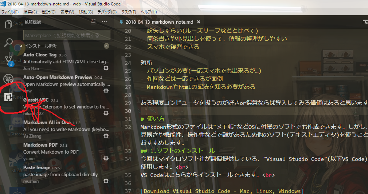Open the extensions panel more actions menu
Screen dimensions: 368x194
click(x=104, y=22)
